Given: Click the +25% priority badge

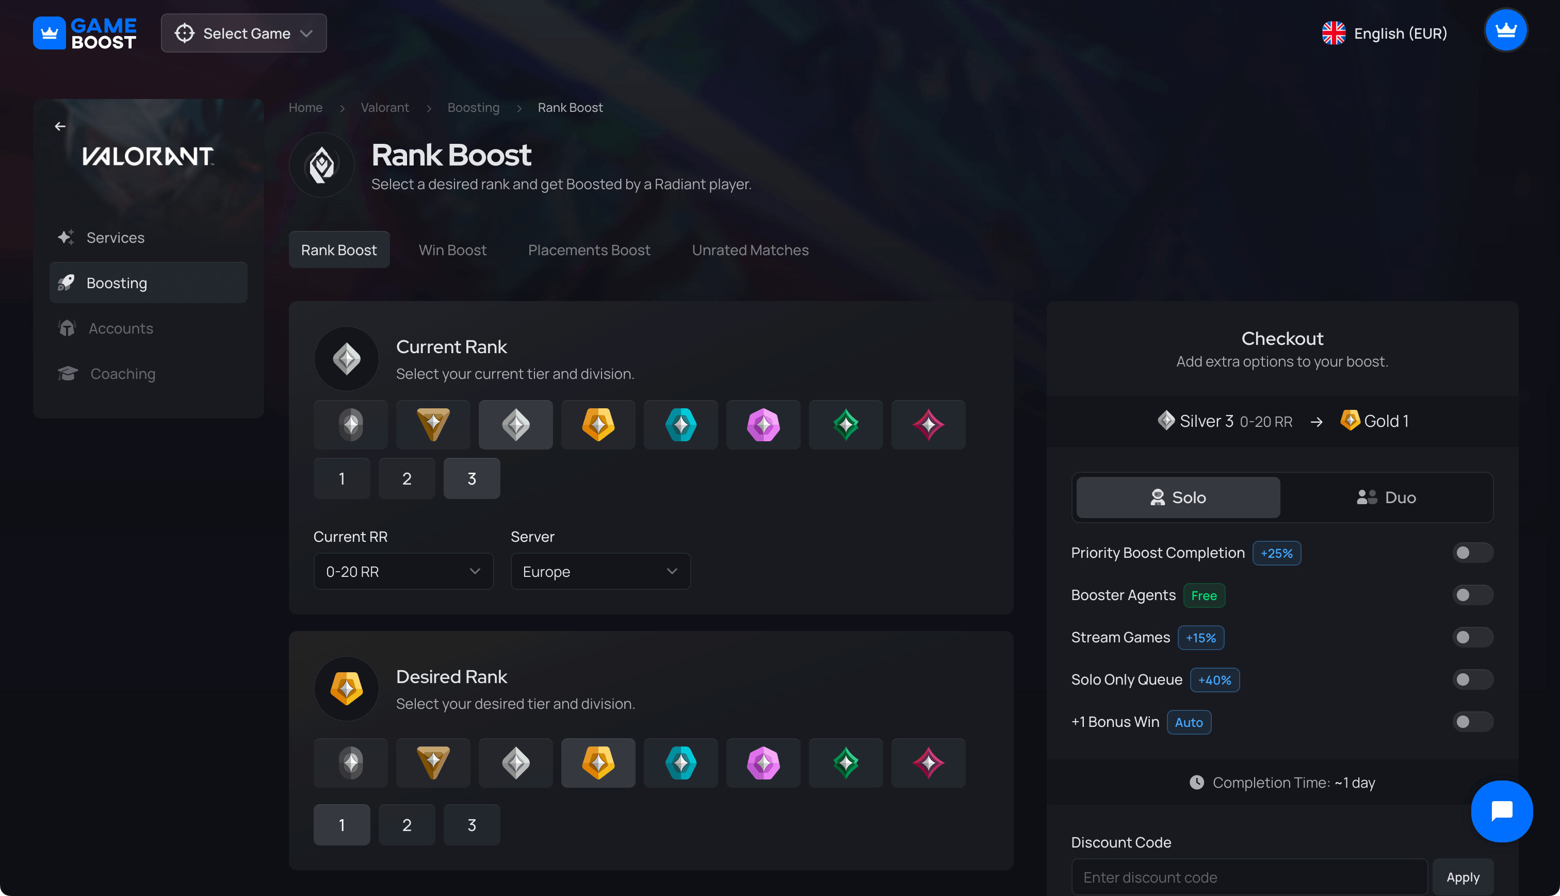Looking at the screenshot, I should click(x=1276, y=553).
